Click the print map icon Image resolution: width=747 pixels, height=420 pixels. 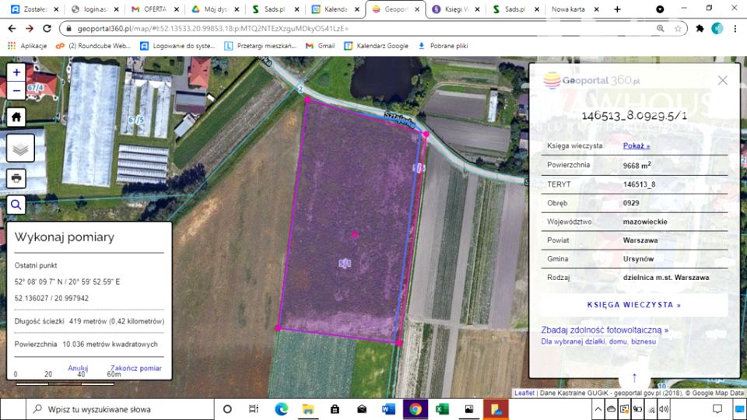17,178
